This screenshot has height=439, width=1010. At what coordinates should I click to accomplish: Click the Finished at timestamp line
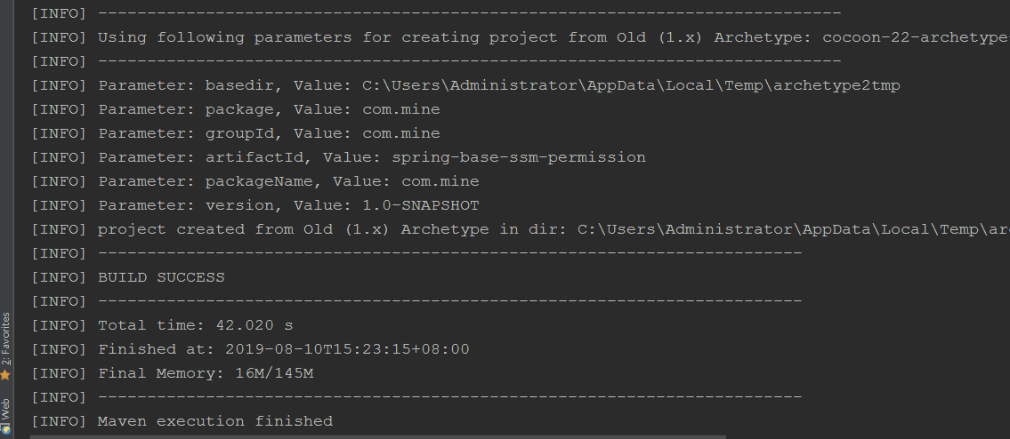pos(283,349)
